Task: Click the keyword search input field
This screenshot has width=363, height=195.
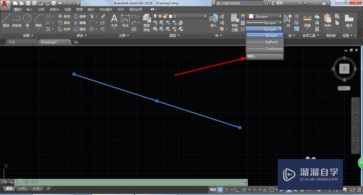Action: click(238, 3)
